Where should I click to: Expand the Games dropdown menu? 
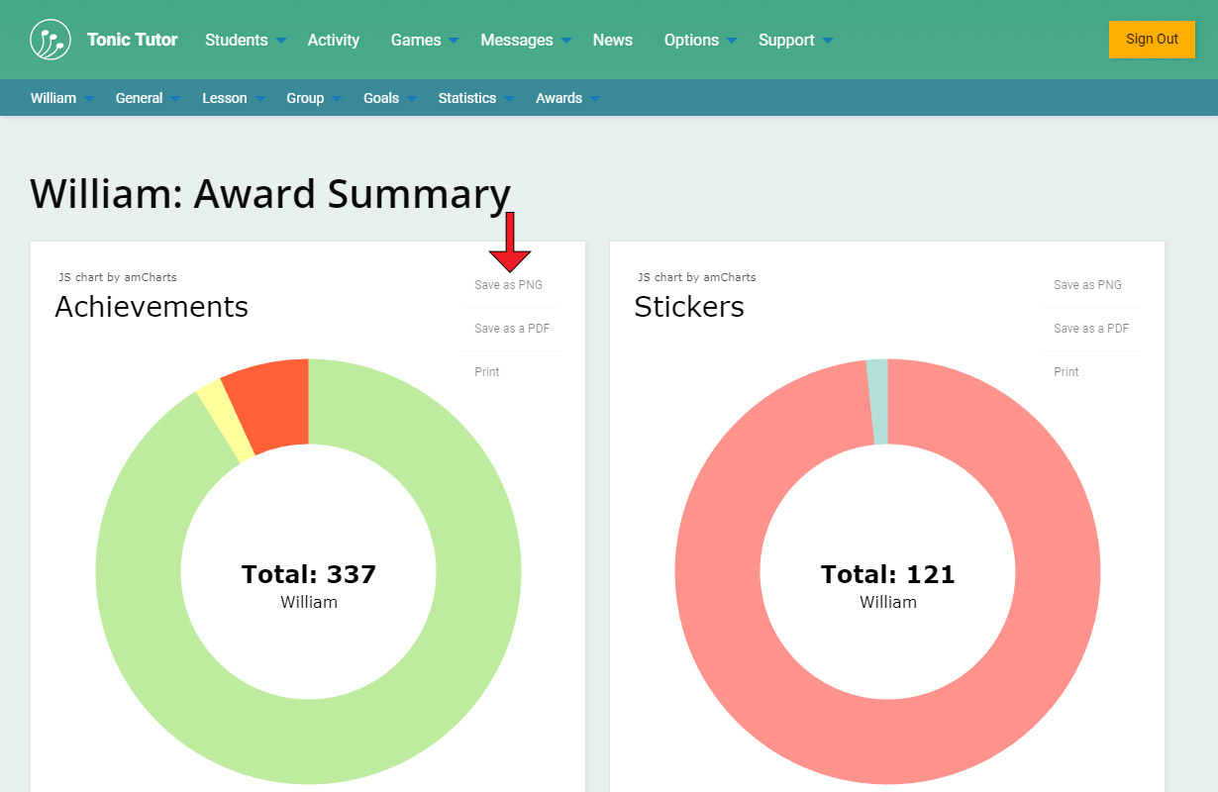pyautogui.click(x=423, y=41)
